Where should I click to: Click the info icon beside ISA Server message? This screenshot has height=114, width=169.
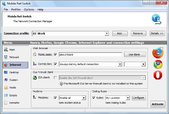[61, 84]
